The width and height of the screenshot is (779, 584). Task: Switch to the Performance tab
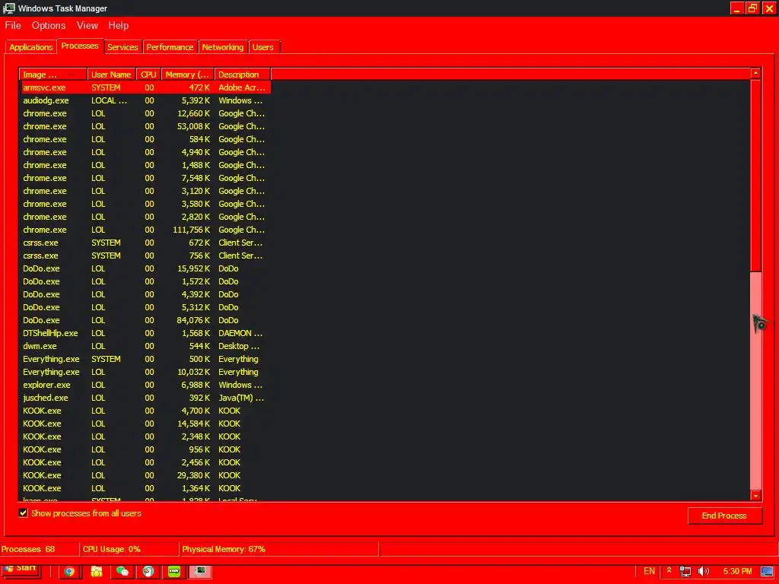coord(170,47)
